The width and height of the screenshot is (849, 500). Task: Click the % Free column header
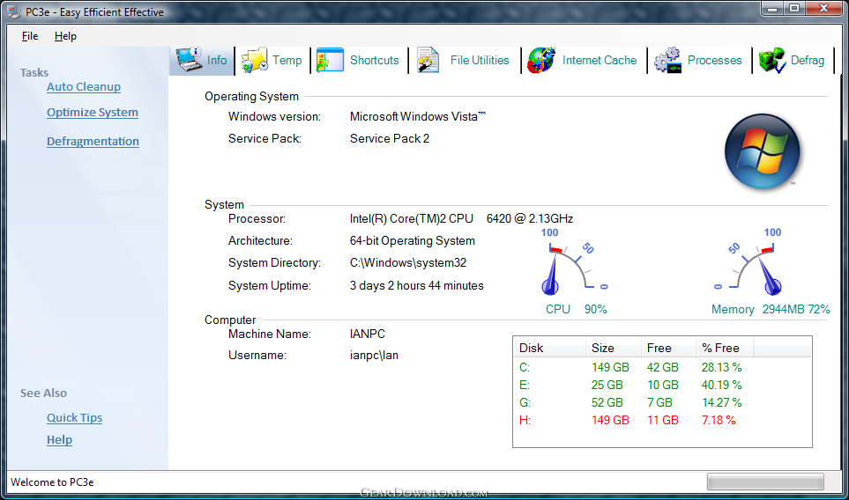pos(725,348)
